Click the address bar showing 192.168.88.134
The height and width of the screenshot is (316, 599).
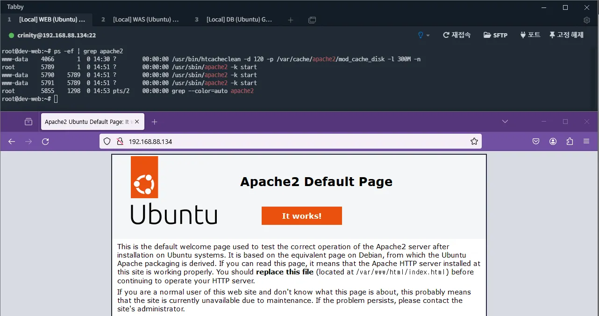coord(290,141)
